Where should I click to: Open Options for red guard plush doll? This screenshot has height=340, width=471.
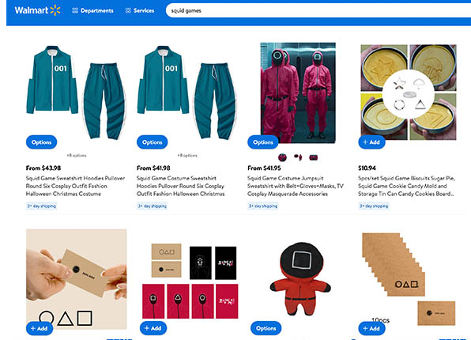coord(266,328)
